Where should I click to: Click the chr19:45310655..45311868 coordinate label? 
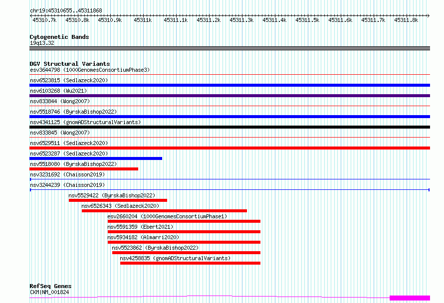coord(66,11)
